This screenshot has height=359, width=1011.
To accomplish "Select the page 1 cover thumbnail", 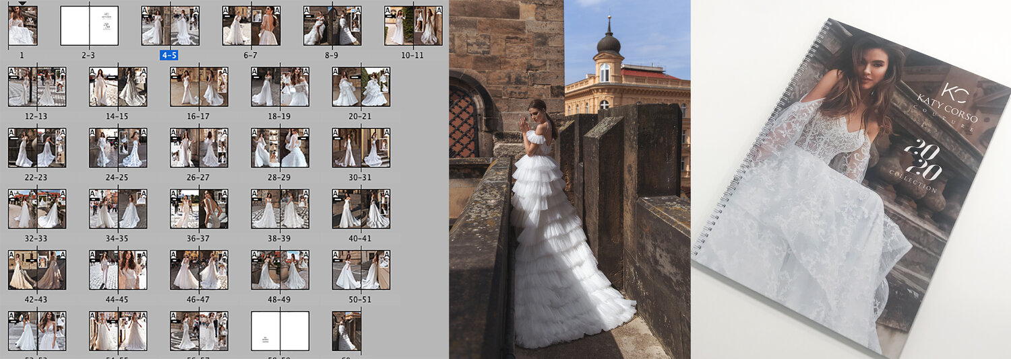I will [x=22, y=26].
